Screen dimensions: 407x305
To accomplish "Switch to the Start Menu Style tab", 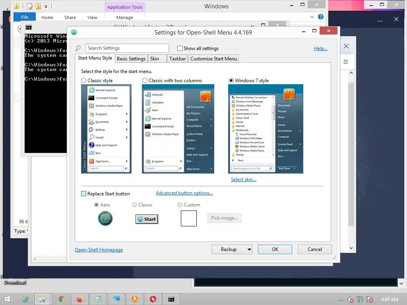I will [x=95, y=58].
